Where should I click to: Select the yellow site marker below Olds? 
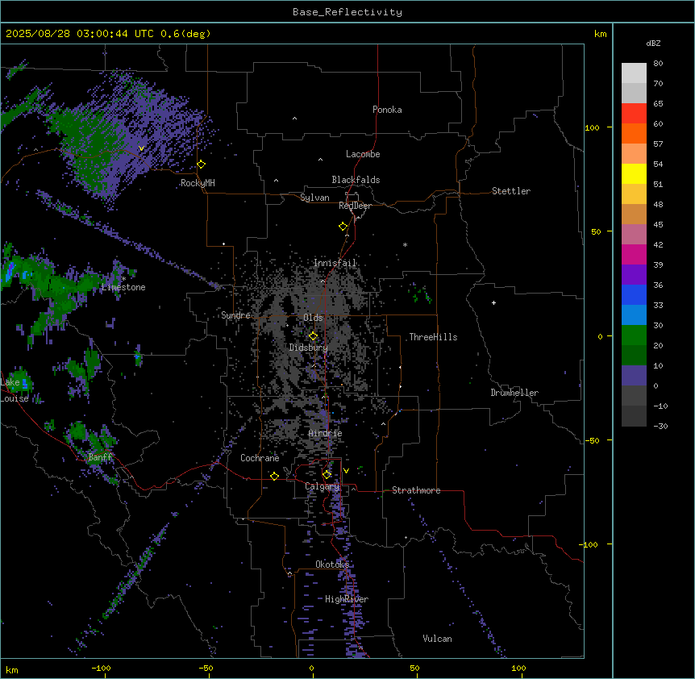[314, 336]
